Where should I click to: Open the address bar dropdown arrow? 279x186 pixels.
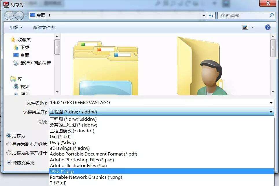click(204, 15)
